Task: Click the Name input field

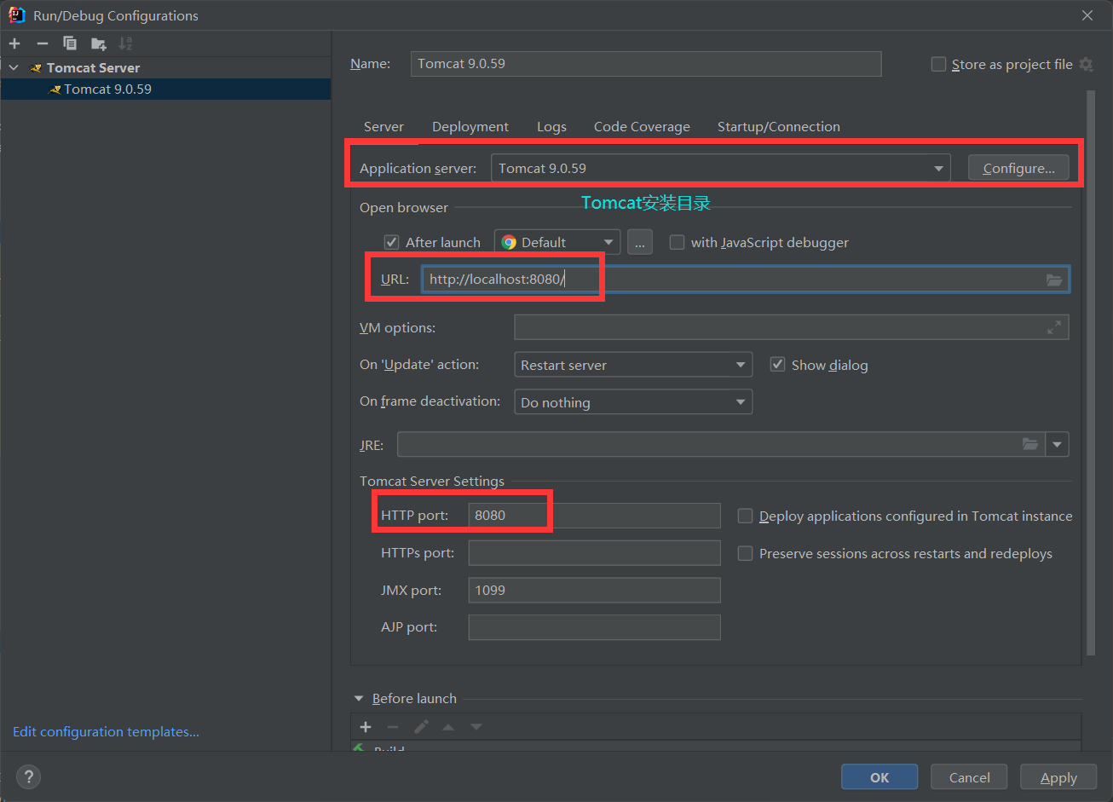Action: (x=645, y=64)
